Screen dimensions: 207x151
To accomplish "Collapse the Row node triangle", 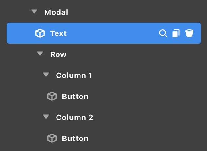I will tap(40, 54).
